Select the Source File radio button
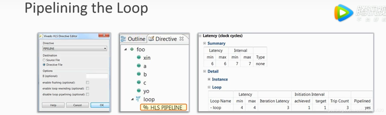Image resolution: width=386 pixels, height=115 pixels. 44,60
